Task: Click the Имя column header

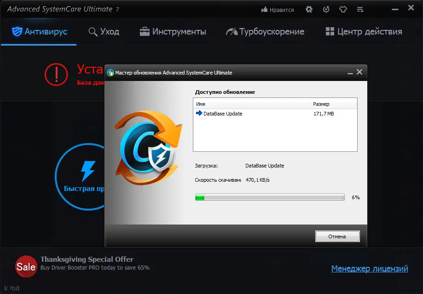Action: (252, 104)
